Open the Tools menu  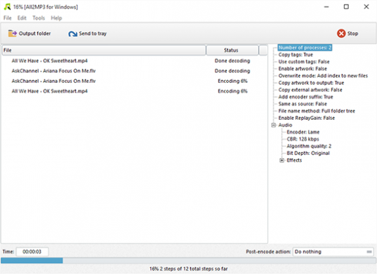coord(38,18)
